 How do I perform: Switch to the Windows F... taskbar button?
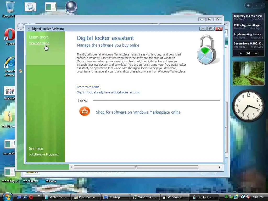(175, 197)
